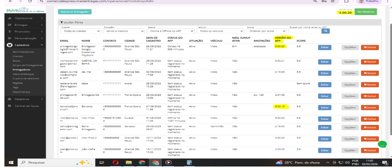Screen dimensions: 392x168
Task: Open the Opções dropdown for GABRIEL DA BAHIA
Action: (350, 62)
